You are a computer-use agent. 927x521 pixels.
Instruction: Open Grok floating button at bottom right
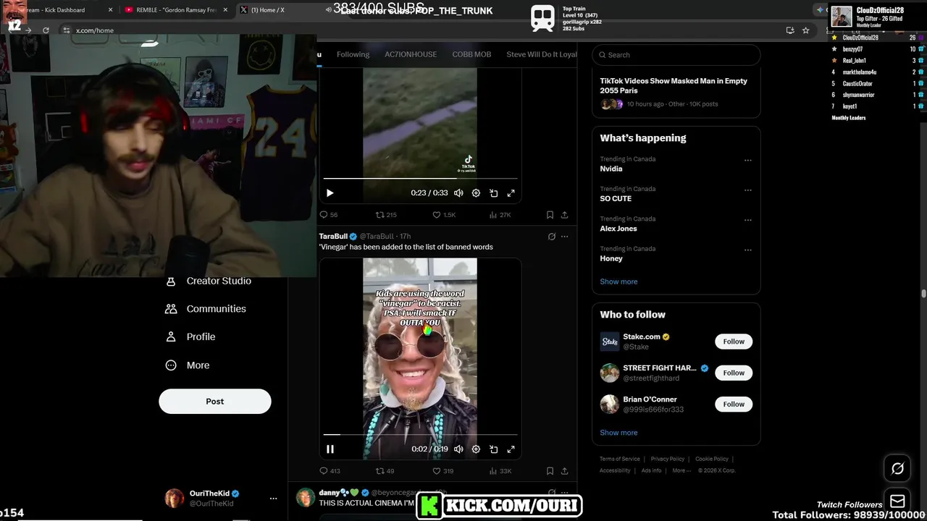pos(897,469)
